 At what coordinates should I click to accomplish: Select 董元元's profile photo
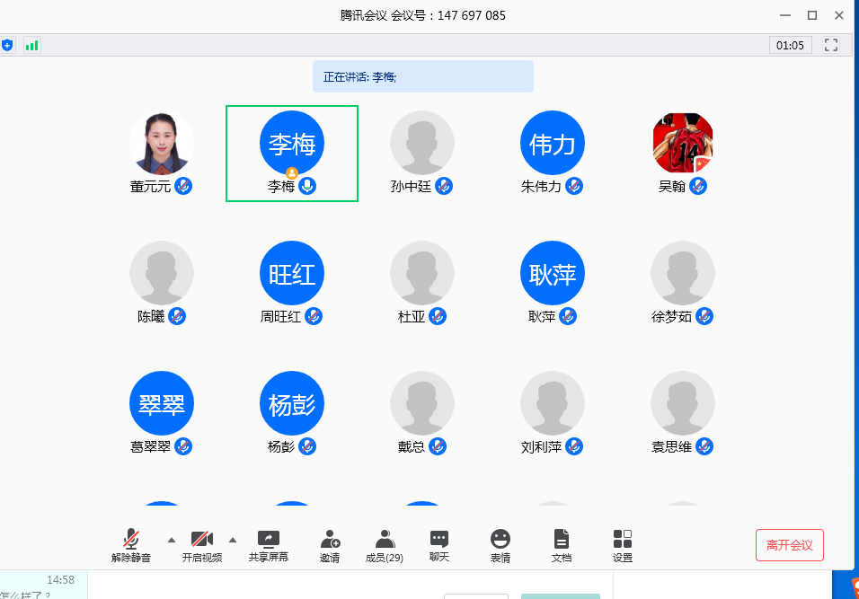pyautogui.click(x=162, y=144)
